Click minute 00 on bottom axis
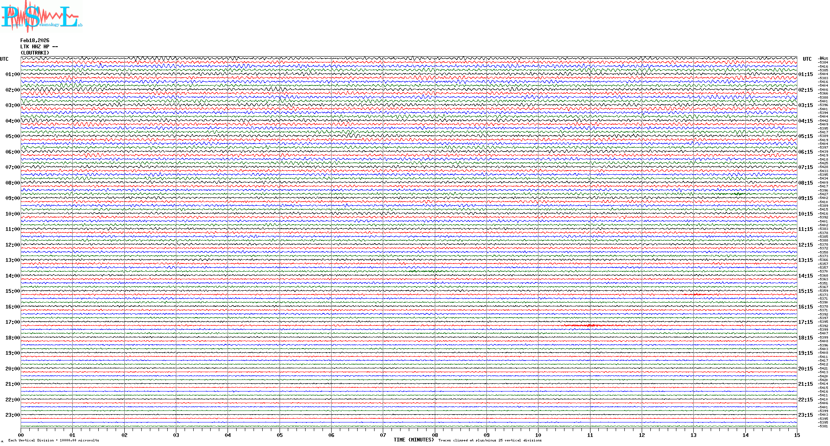Viewport: 830px width, 446px height. [21, 435]
